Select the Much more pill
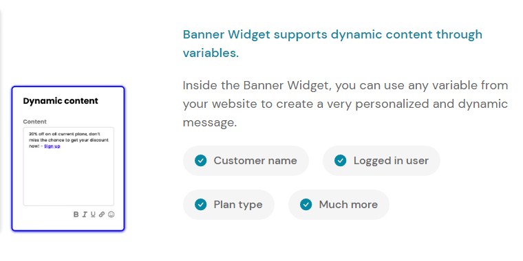The width and height of the screenshot is (523, 261). (339, 205)
